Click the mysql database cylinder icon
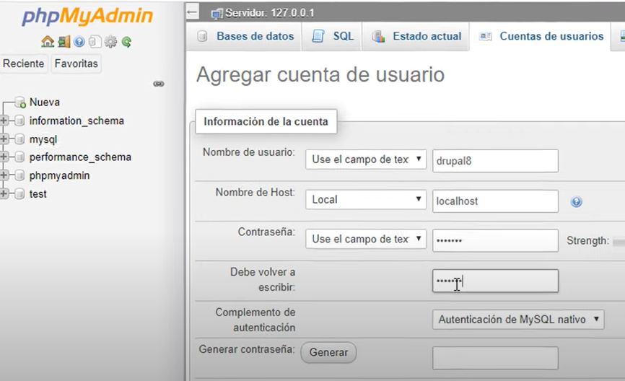Screen dimensions: 625x381 (19, 139)
